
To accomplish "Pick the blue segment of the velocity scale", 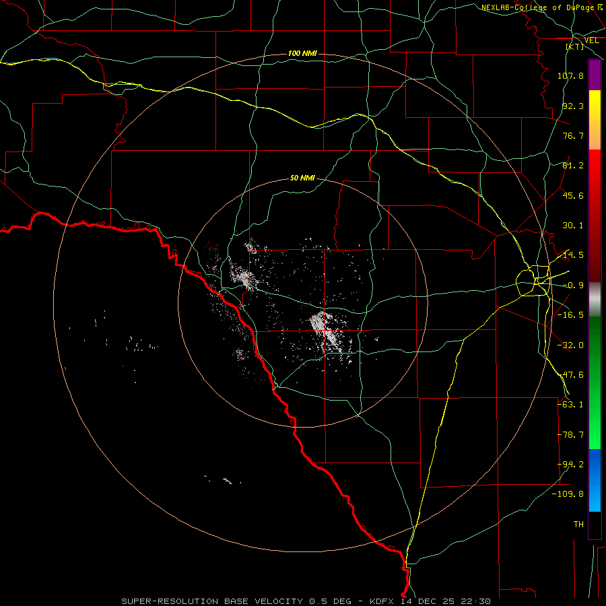I will click(595, 480).
